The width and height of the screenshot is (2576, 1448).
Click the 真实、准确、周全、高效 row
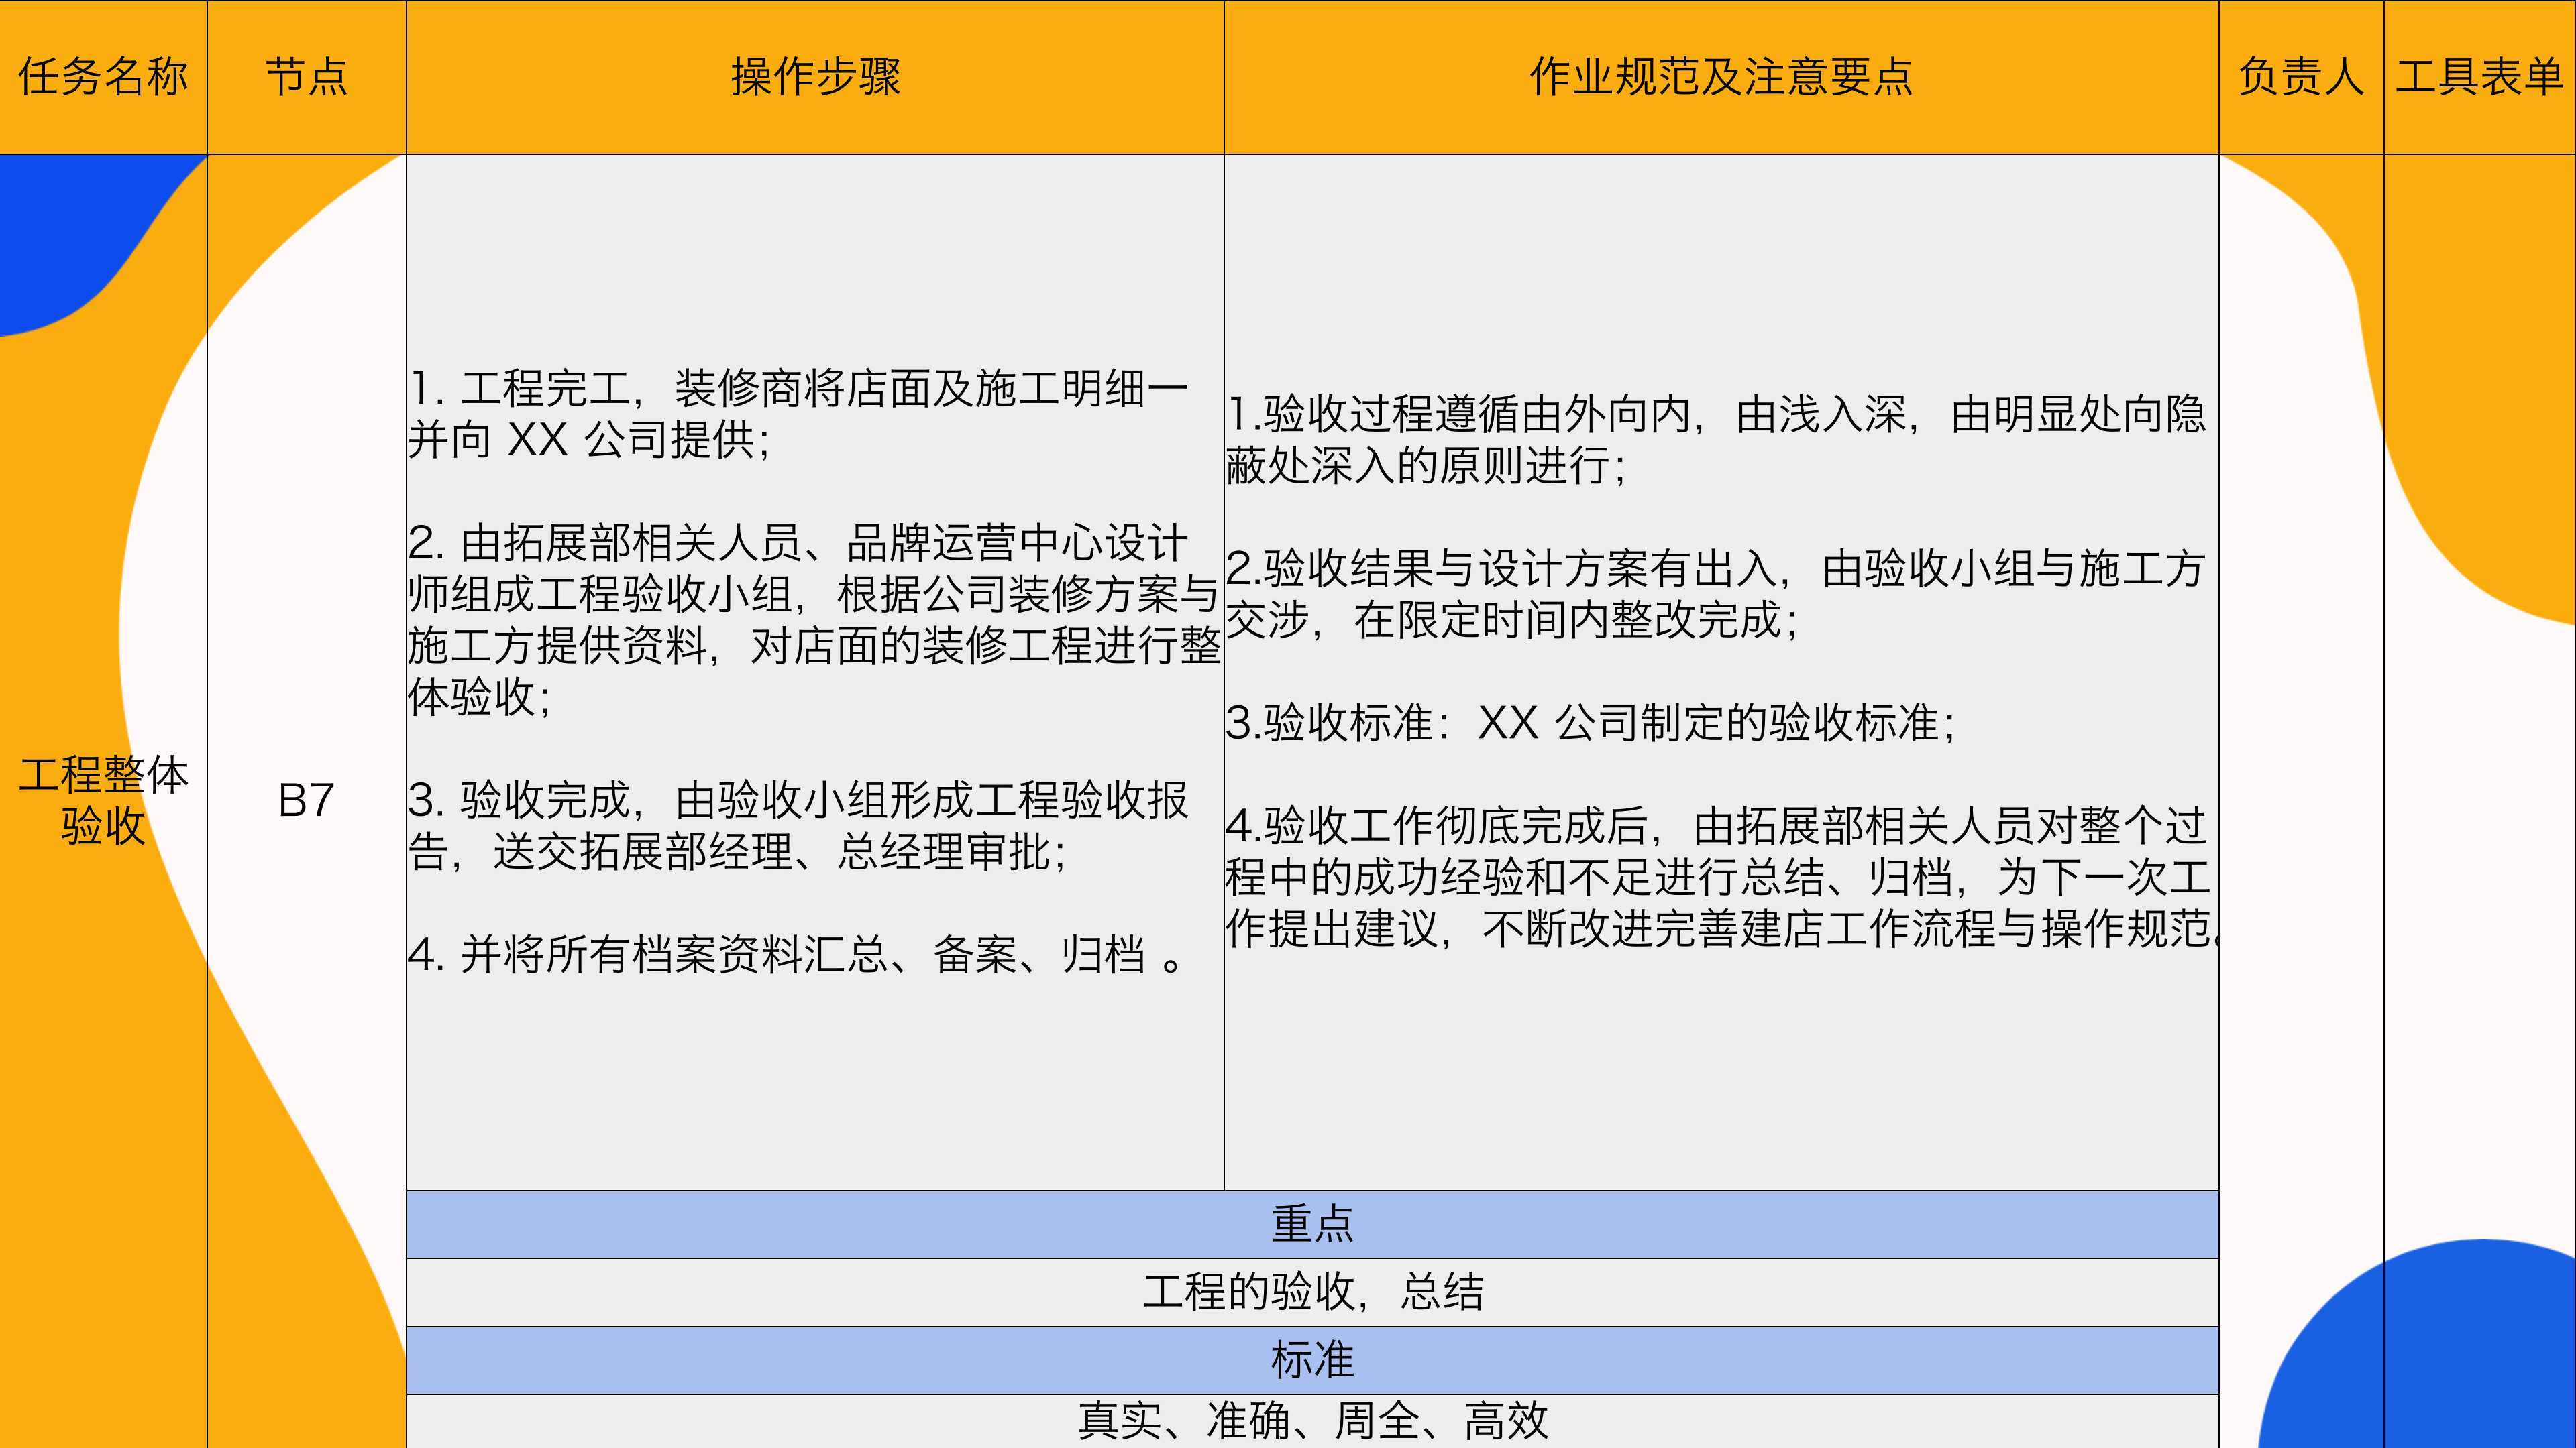[x=1312, y=1421]
